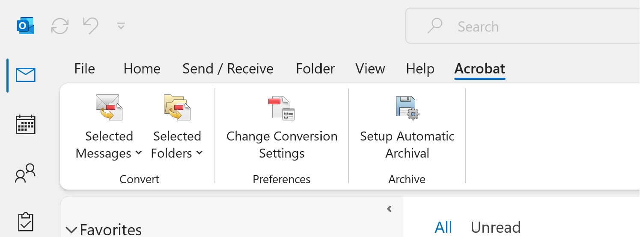Switch to the Home ribbon tab
This screenshot has height=237, width=640.
pos(142,69)
